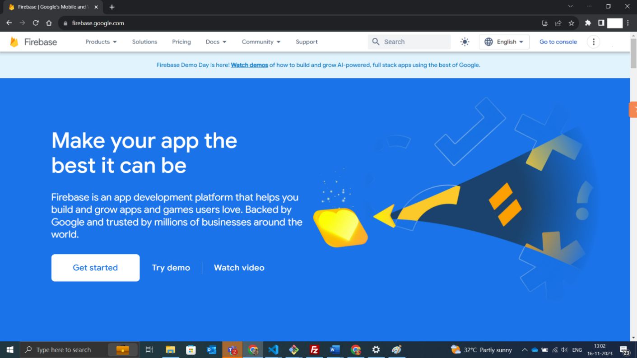Click the Watch video button
This screenshot has height=358, width=637.
click(x=239, y=268)
